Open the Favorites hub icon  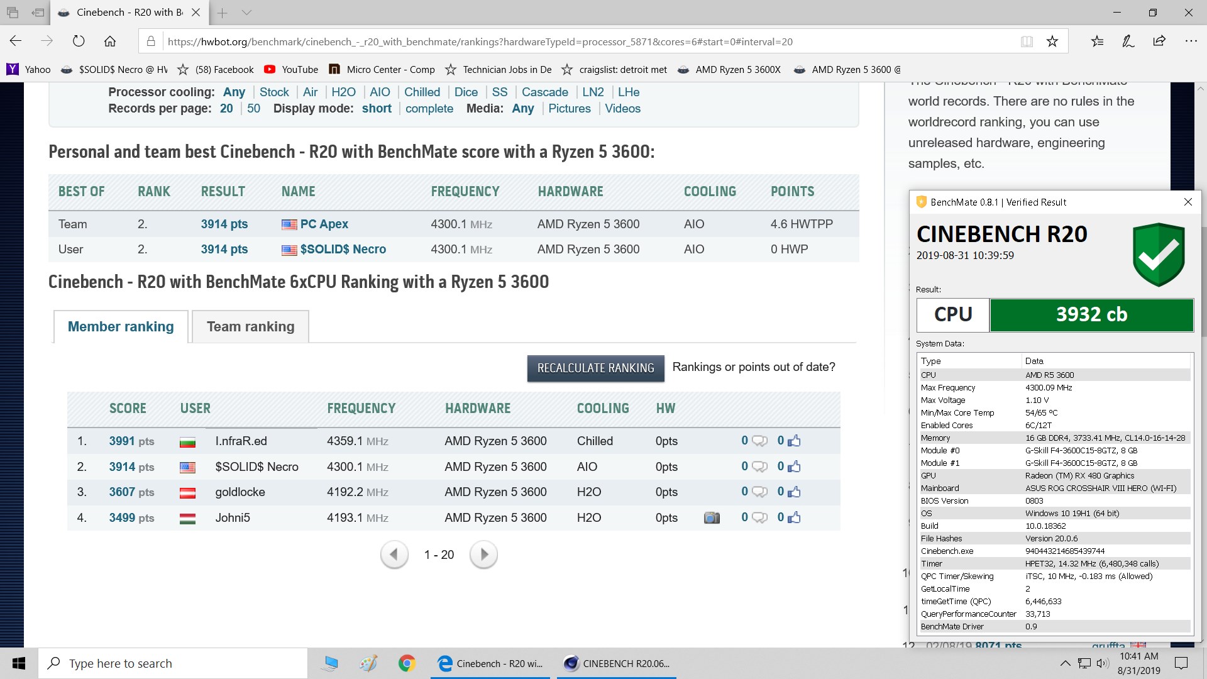point(1097,41)
